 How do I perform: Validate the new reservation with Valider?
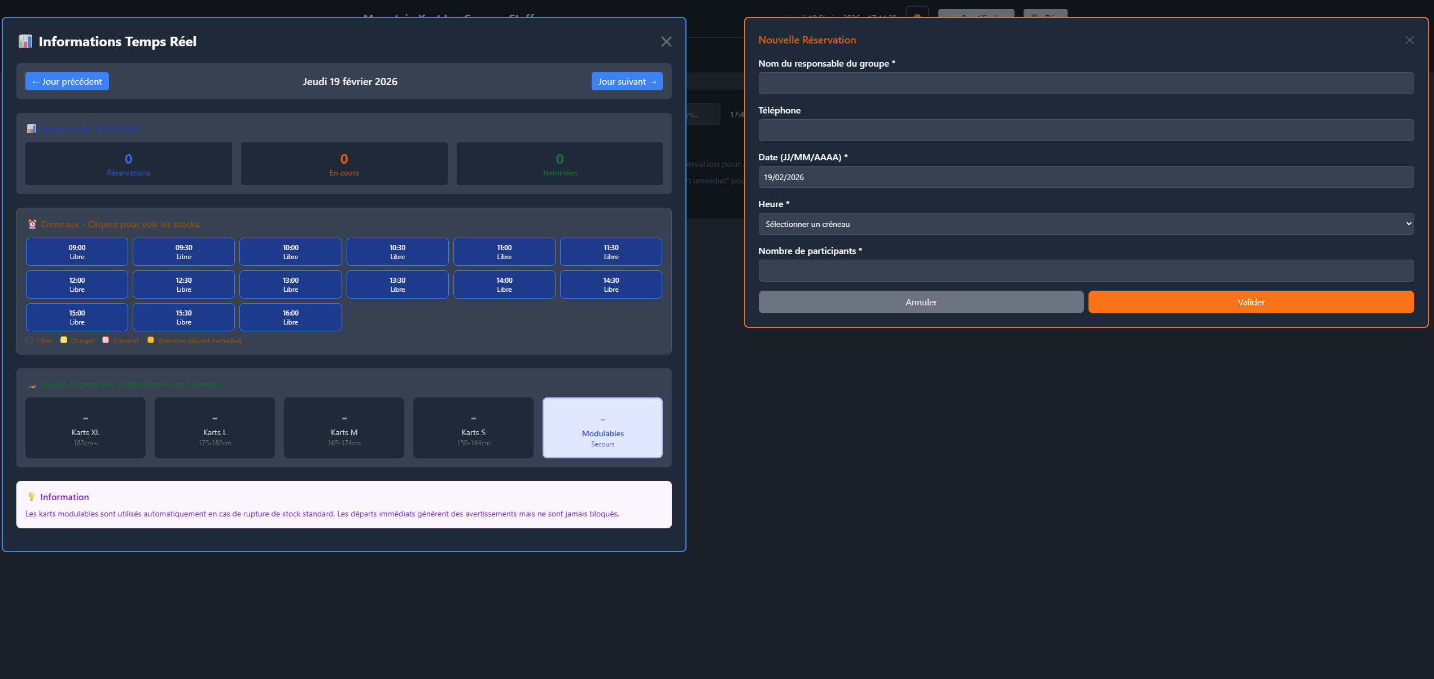pyautogui.click(x=1251, y=302)
